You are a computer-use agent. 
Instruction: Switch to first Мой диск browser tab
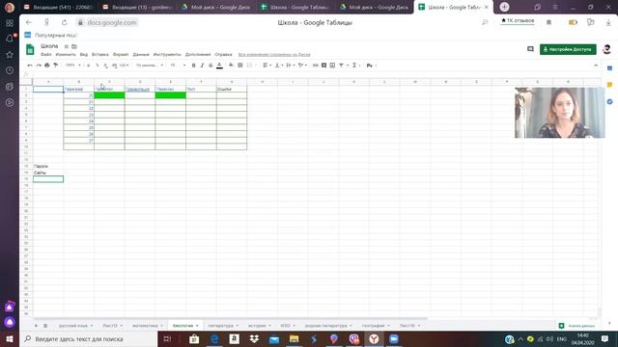pyautogui.click(x=216, y=7)
